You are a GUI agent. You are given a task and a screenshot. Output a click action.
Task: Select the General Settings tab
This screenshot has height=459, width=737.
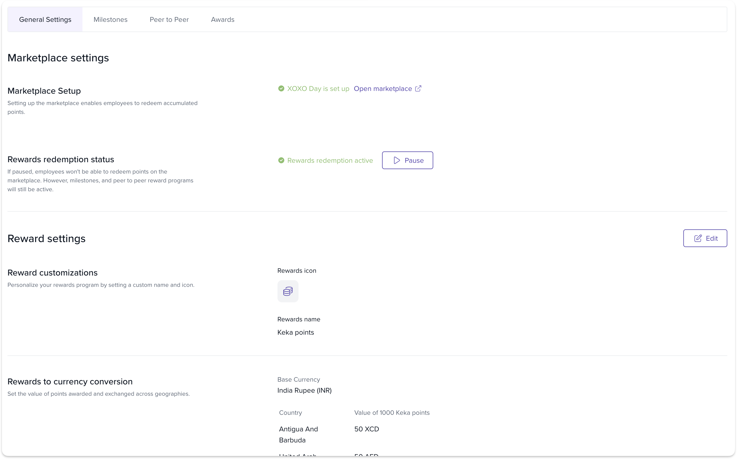tap(45, 19)
